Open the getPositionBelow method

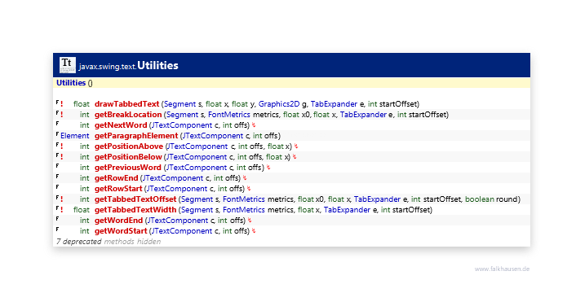(x=128, y=157)
